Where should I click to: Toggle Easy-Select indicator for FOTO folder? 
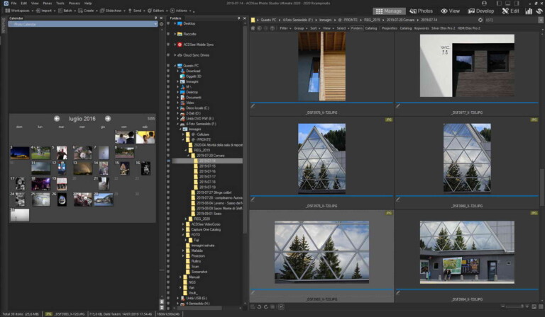[169, 235]
